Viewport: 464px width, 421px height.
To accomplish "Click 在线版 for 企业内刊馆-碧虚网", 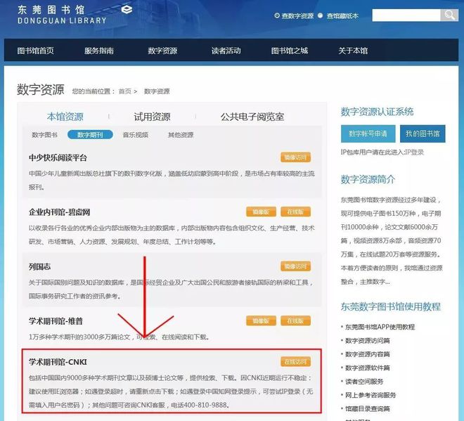I will (295, 212).
